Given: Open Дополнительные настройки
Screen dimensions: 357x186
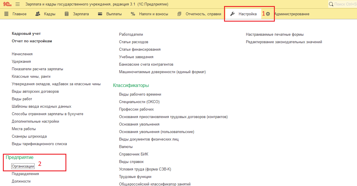Looking at the screenshot, I should coord(35,122).
